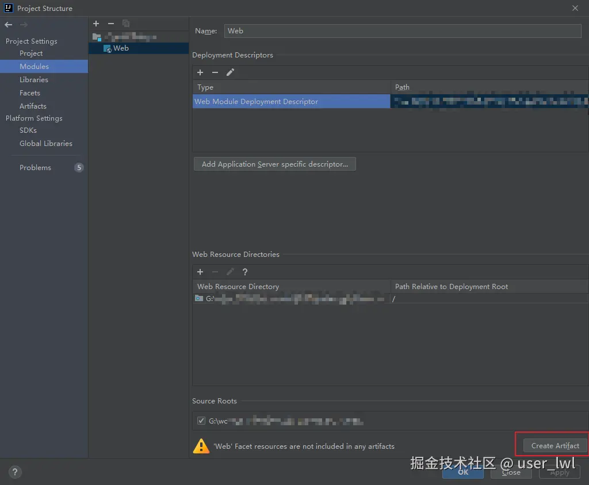Go forward with the right arrow

tap(24, 25)
